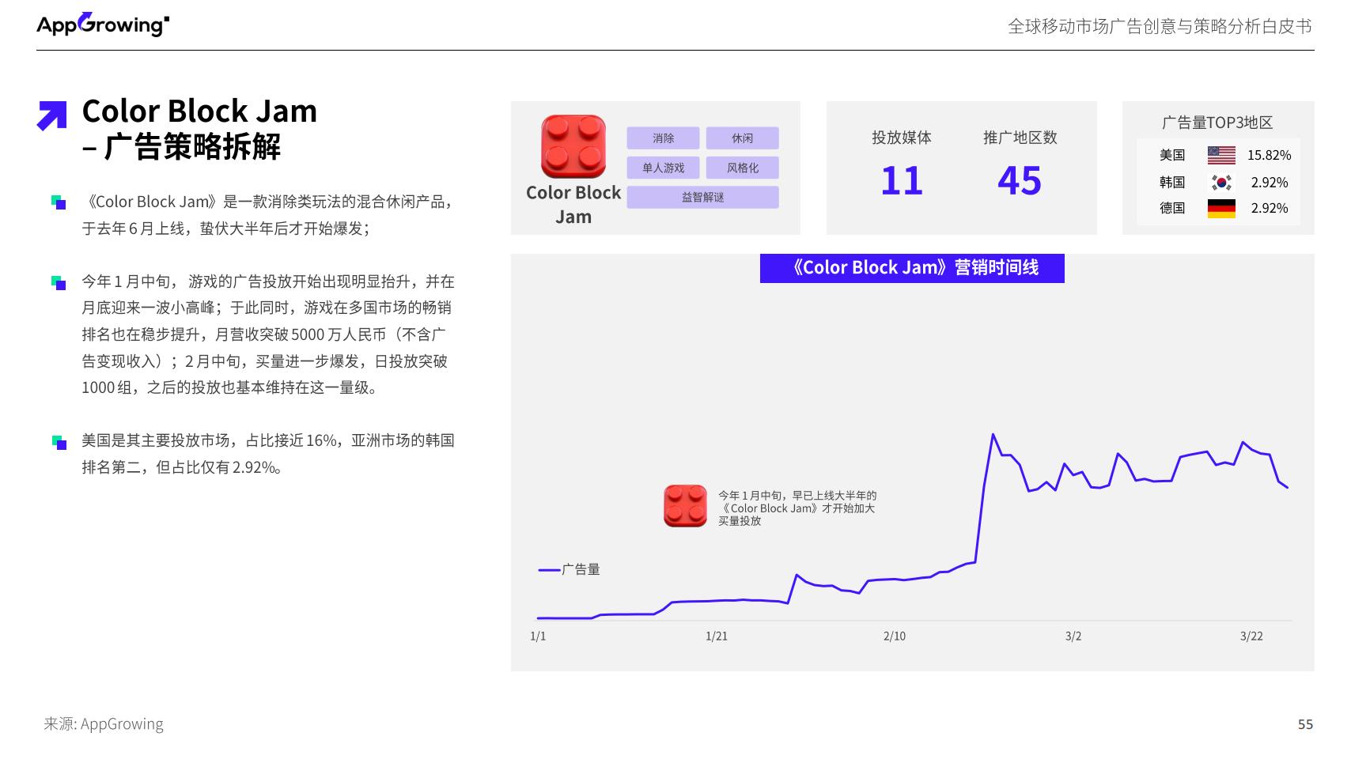The height and width of the screenshot is (759, 1351).
Task: Click the 推广地区数 value 45
Action: coord(1020,181)
